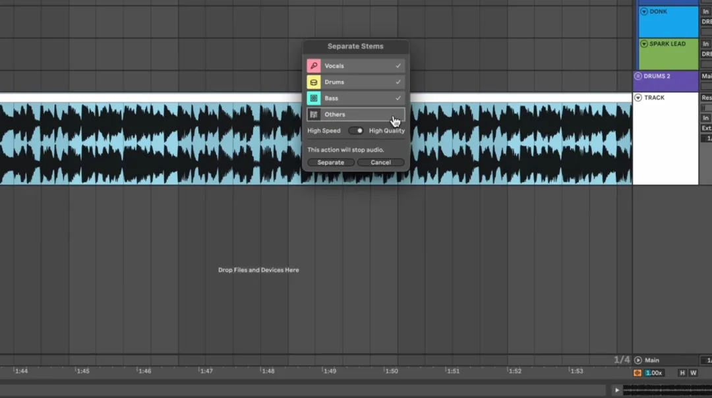Click the 1:45 timeline marker
712x398 pixels.
[83, 371]
